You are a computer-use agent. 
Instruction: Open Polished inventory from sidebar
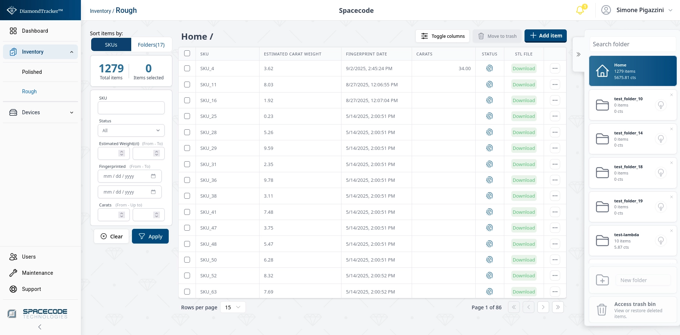(x=32, y=72)
